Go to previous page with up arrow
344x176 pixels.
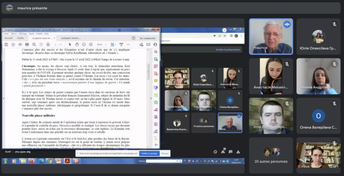click(x=41, y=44)
